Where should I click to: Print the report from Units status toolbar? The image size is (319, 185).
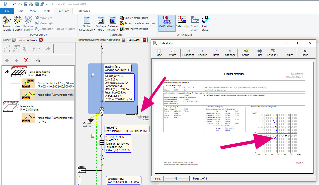[x=259, y=52]
